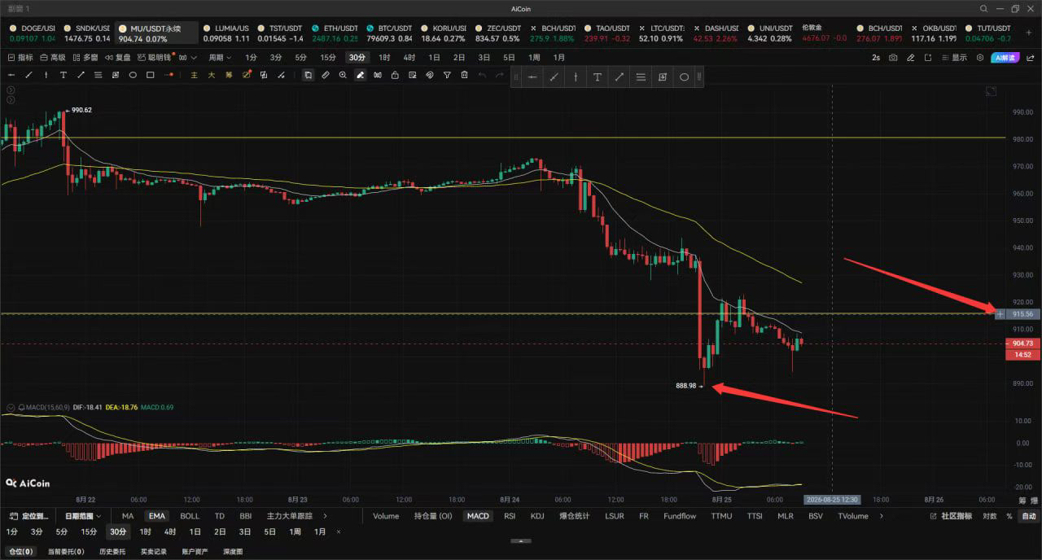Enable the KDJ sub-indicator
The image size is (1042, 560).
[537, 516]
